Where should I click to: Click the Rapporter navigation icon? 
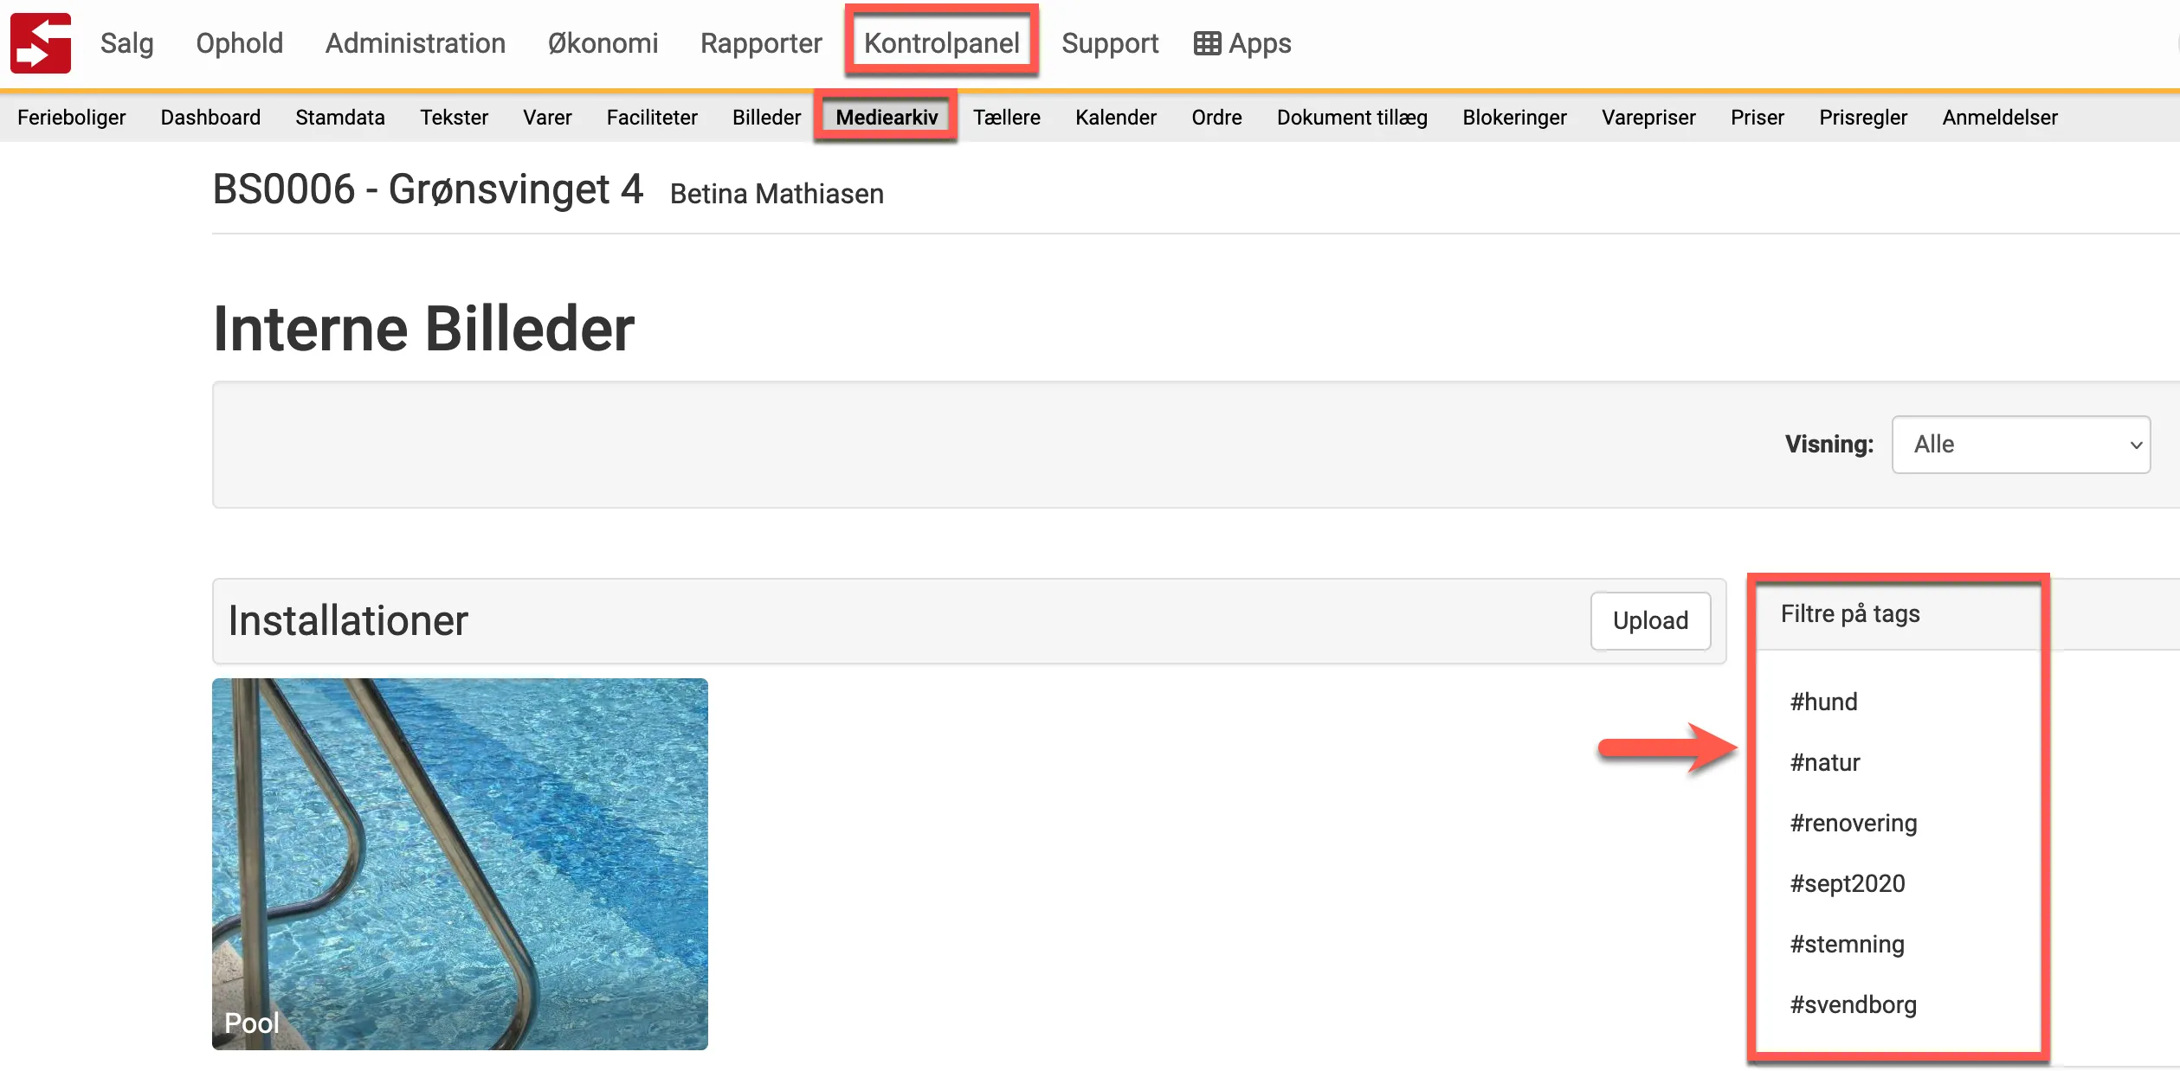point(764,42)
